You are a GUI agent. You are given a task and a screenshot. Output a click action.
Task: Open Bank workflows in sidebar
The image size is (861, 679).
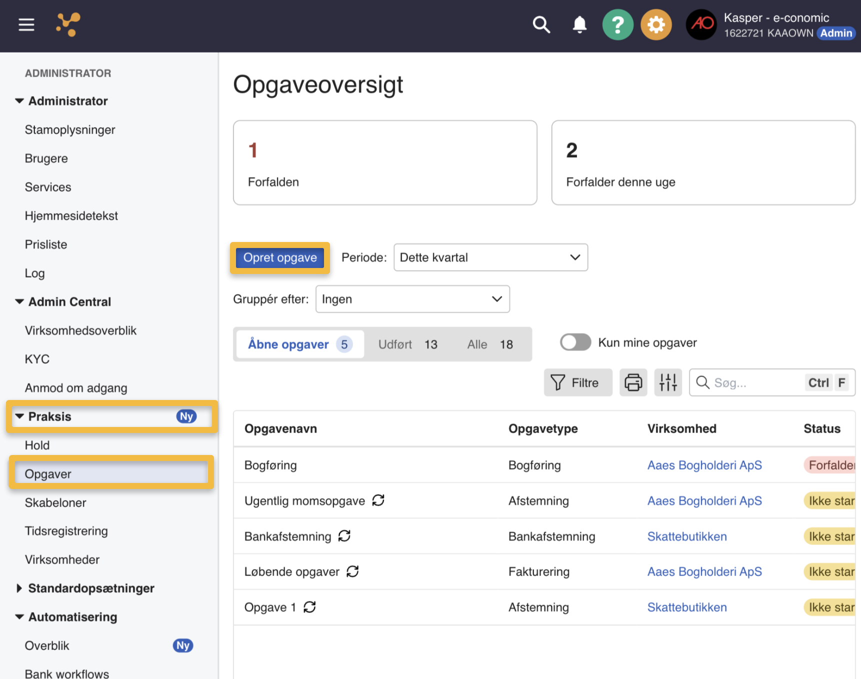pyautogui.click(x=67, y=673)
